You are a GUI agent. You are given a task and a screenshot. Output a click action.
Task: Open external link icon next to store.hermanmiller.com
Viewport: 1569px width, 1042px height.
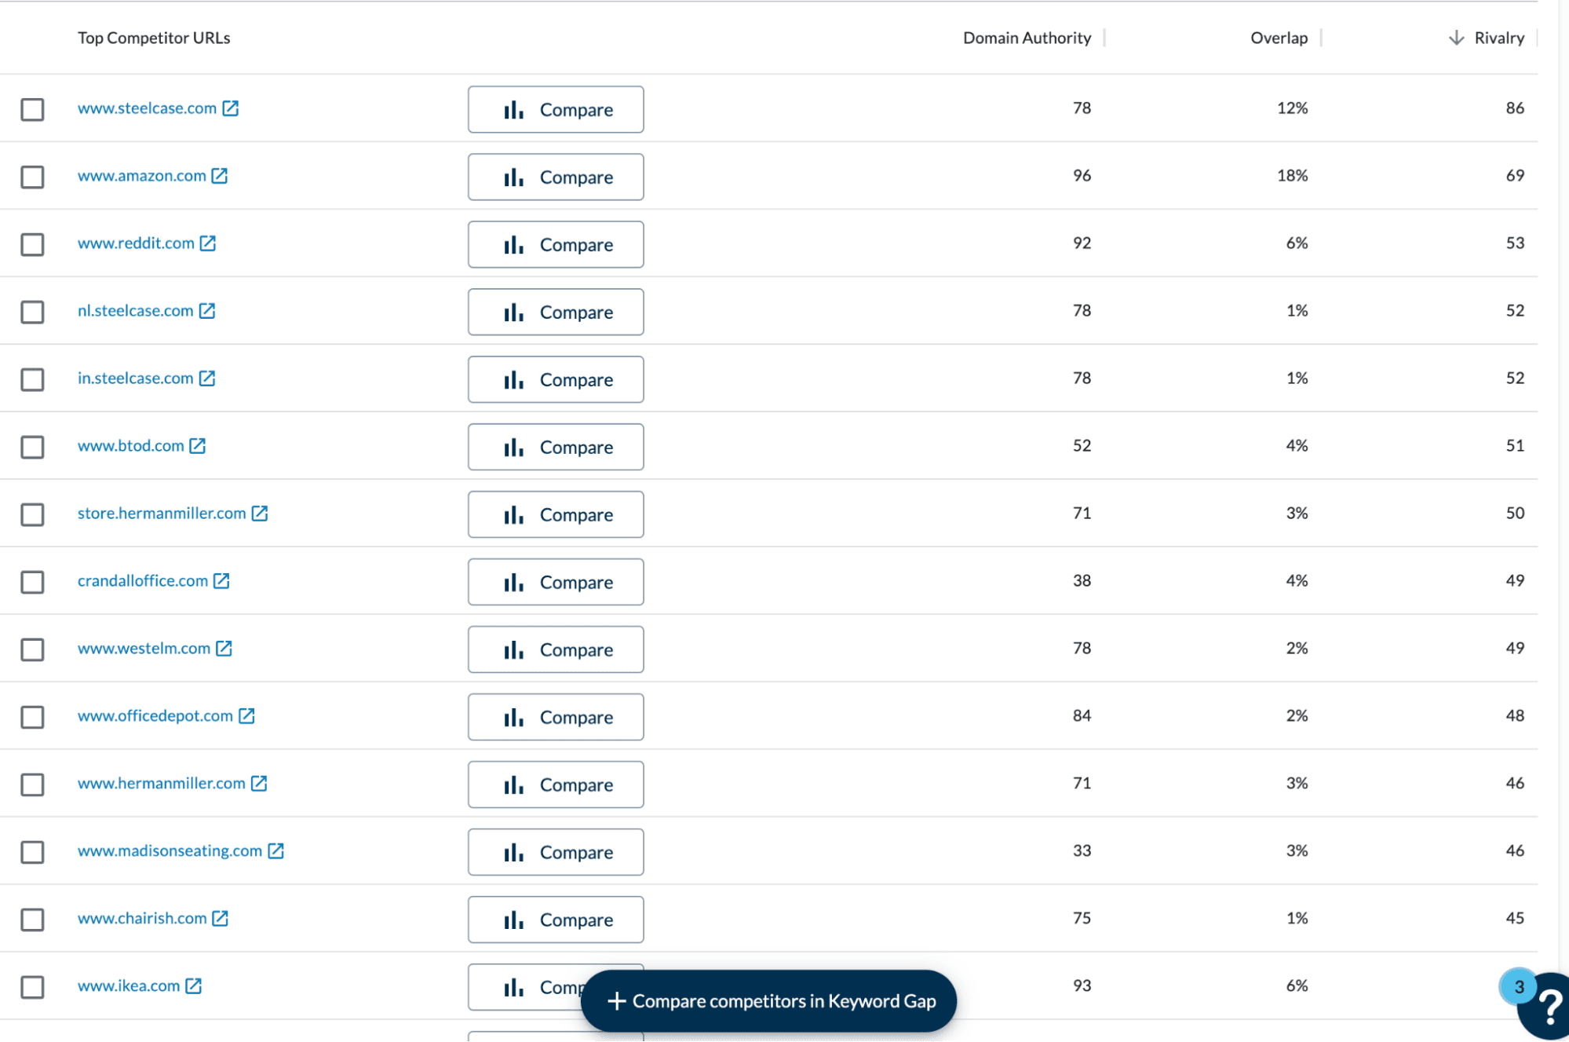(260, 514)
